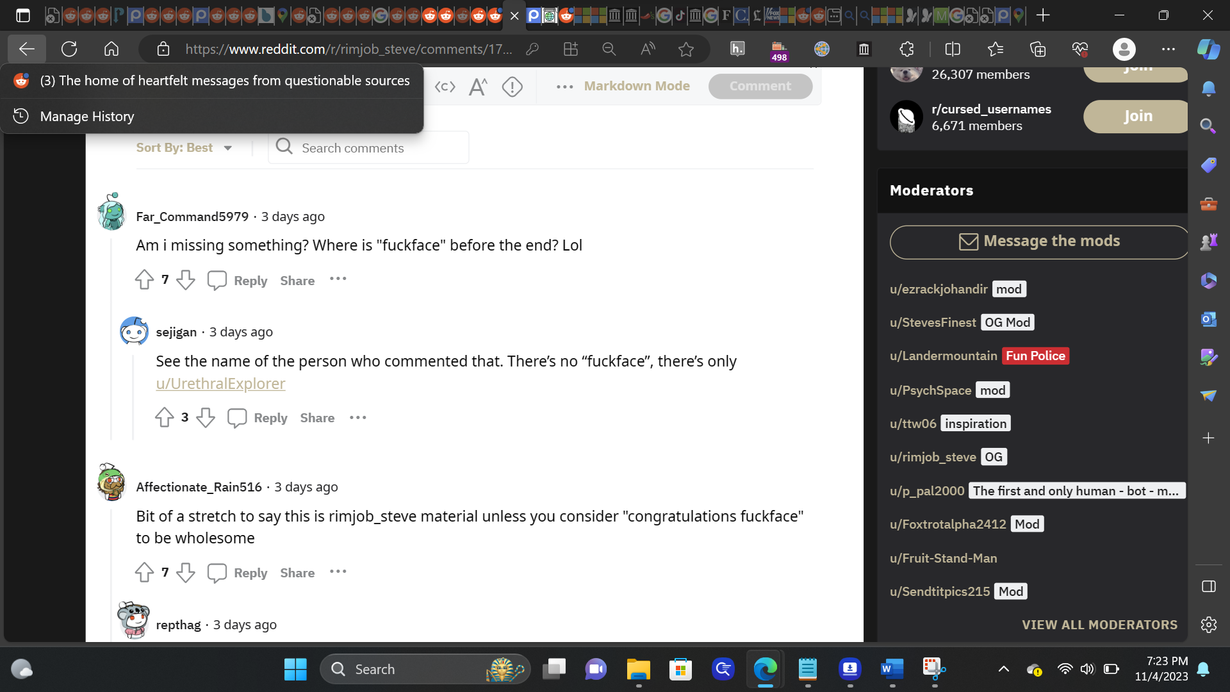
Task: Toggle Markdown Mode in the comment editor
Action: pos(636,86)
